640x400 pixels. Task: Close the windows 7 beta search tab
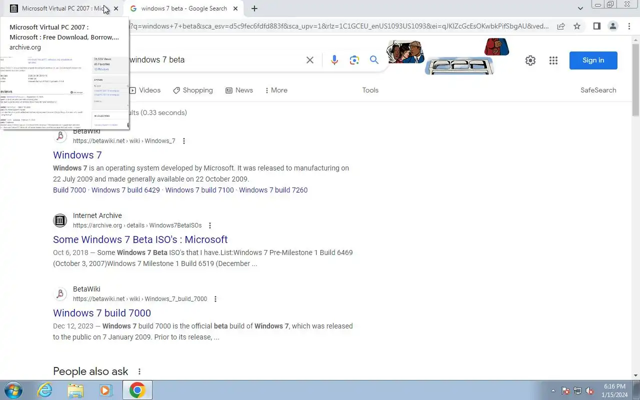click(236, 8)
